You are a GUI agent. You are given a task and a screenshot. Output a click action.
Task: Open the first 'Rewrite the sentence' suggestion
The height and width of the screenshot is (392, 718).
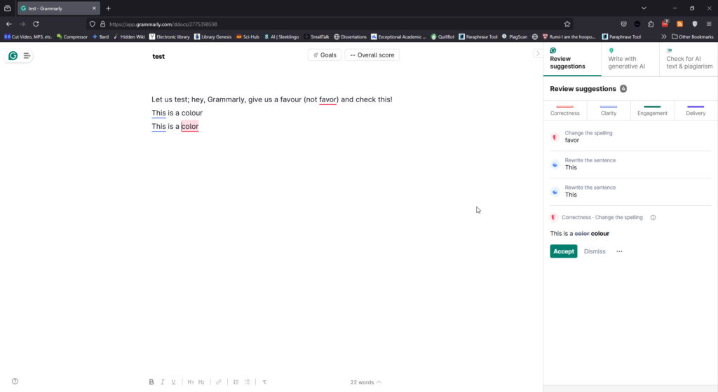(x=630, y=164)
